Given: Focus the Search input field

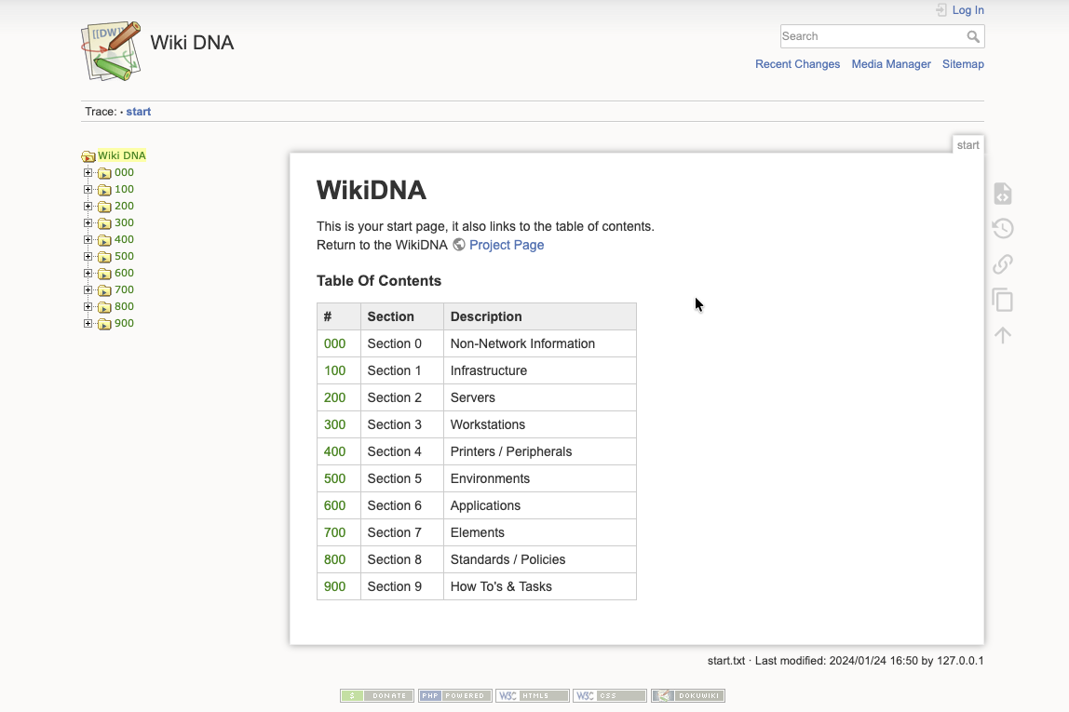Looking at the screenshot, I should (x=871, y=36).
